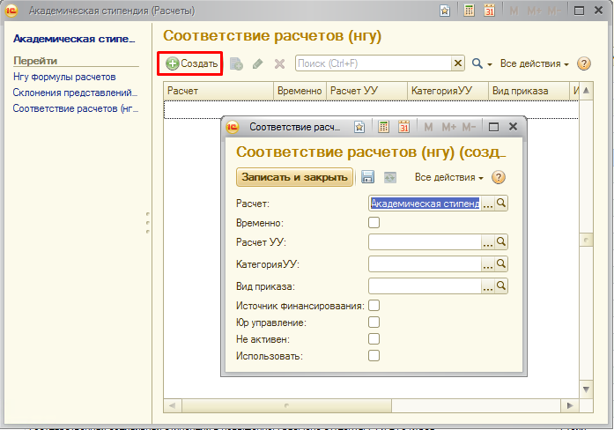Click the horizontal scrollbar right arrow
The width and height of the screenshot is (614, 430).
(570, 405)
